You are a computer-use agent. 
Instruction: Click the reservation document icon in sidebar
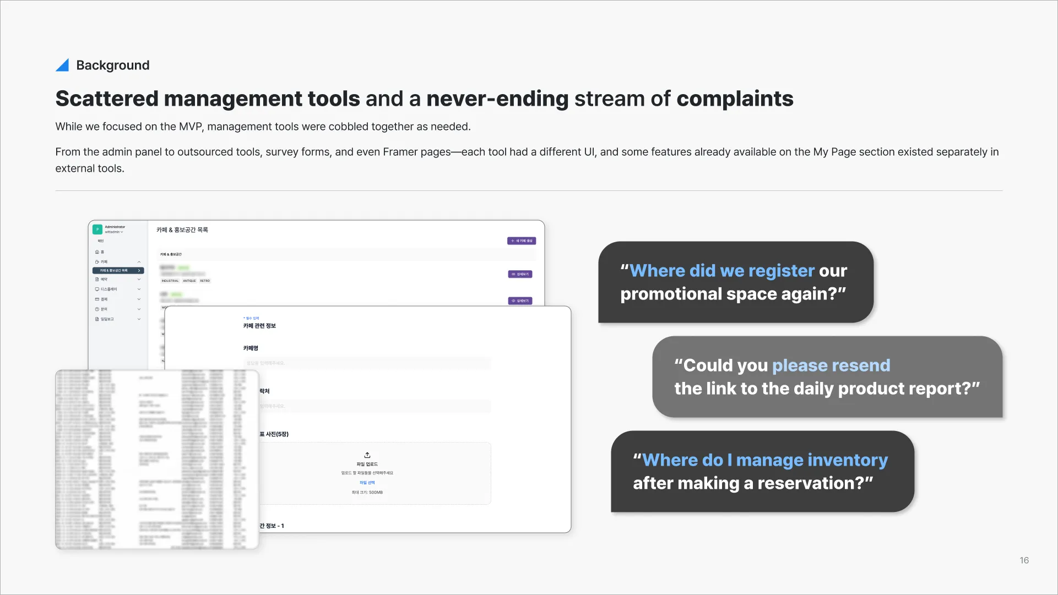click(x=97, y=280)
